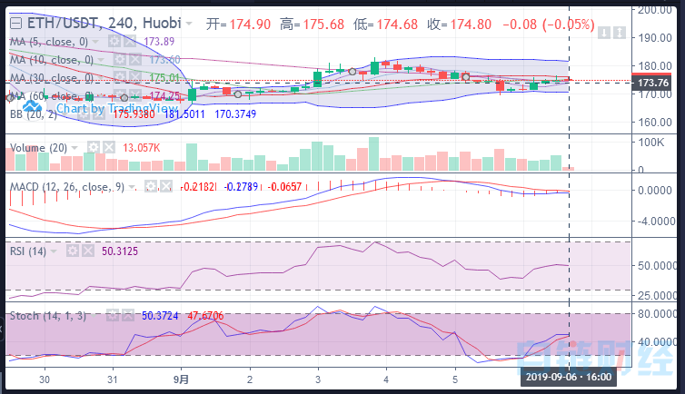Select the MA (10, close, 0) legend label
This screenshot has width=685, height=394.
[x=52, y=60]
